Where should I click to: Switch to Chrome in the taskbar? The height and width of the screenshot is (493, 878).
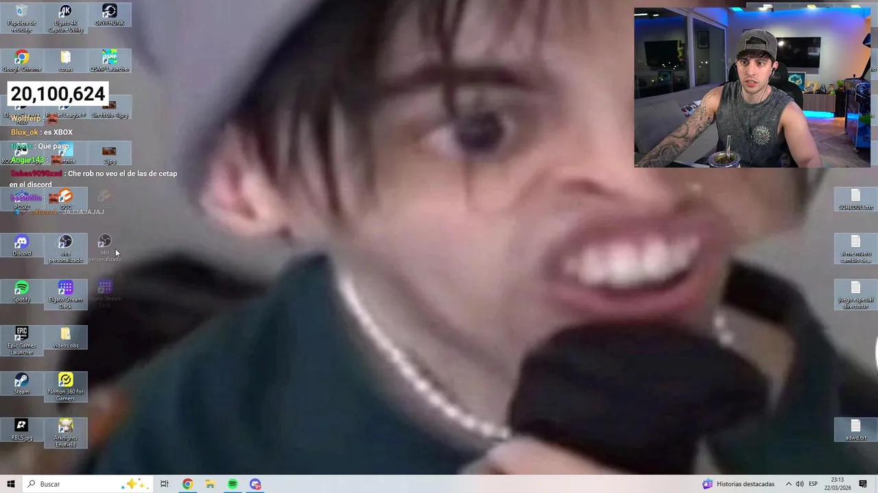187,484
